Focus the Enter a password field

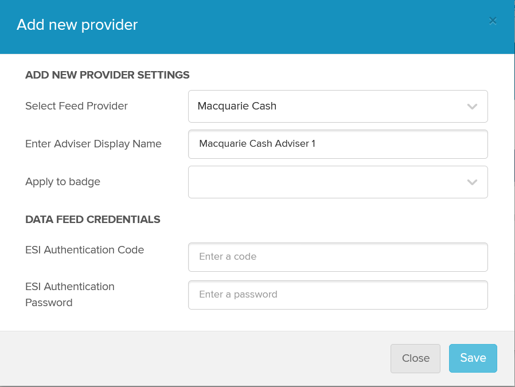pyautogui.click(x=338, y=295)
